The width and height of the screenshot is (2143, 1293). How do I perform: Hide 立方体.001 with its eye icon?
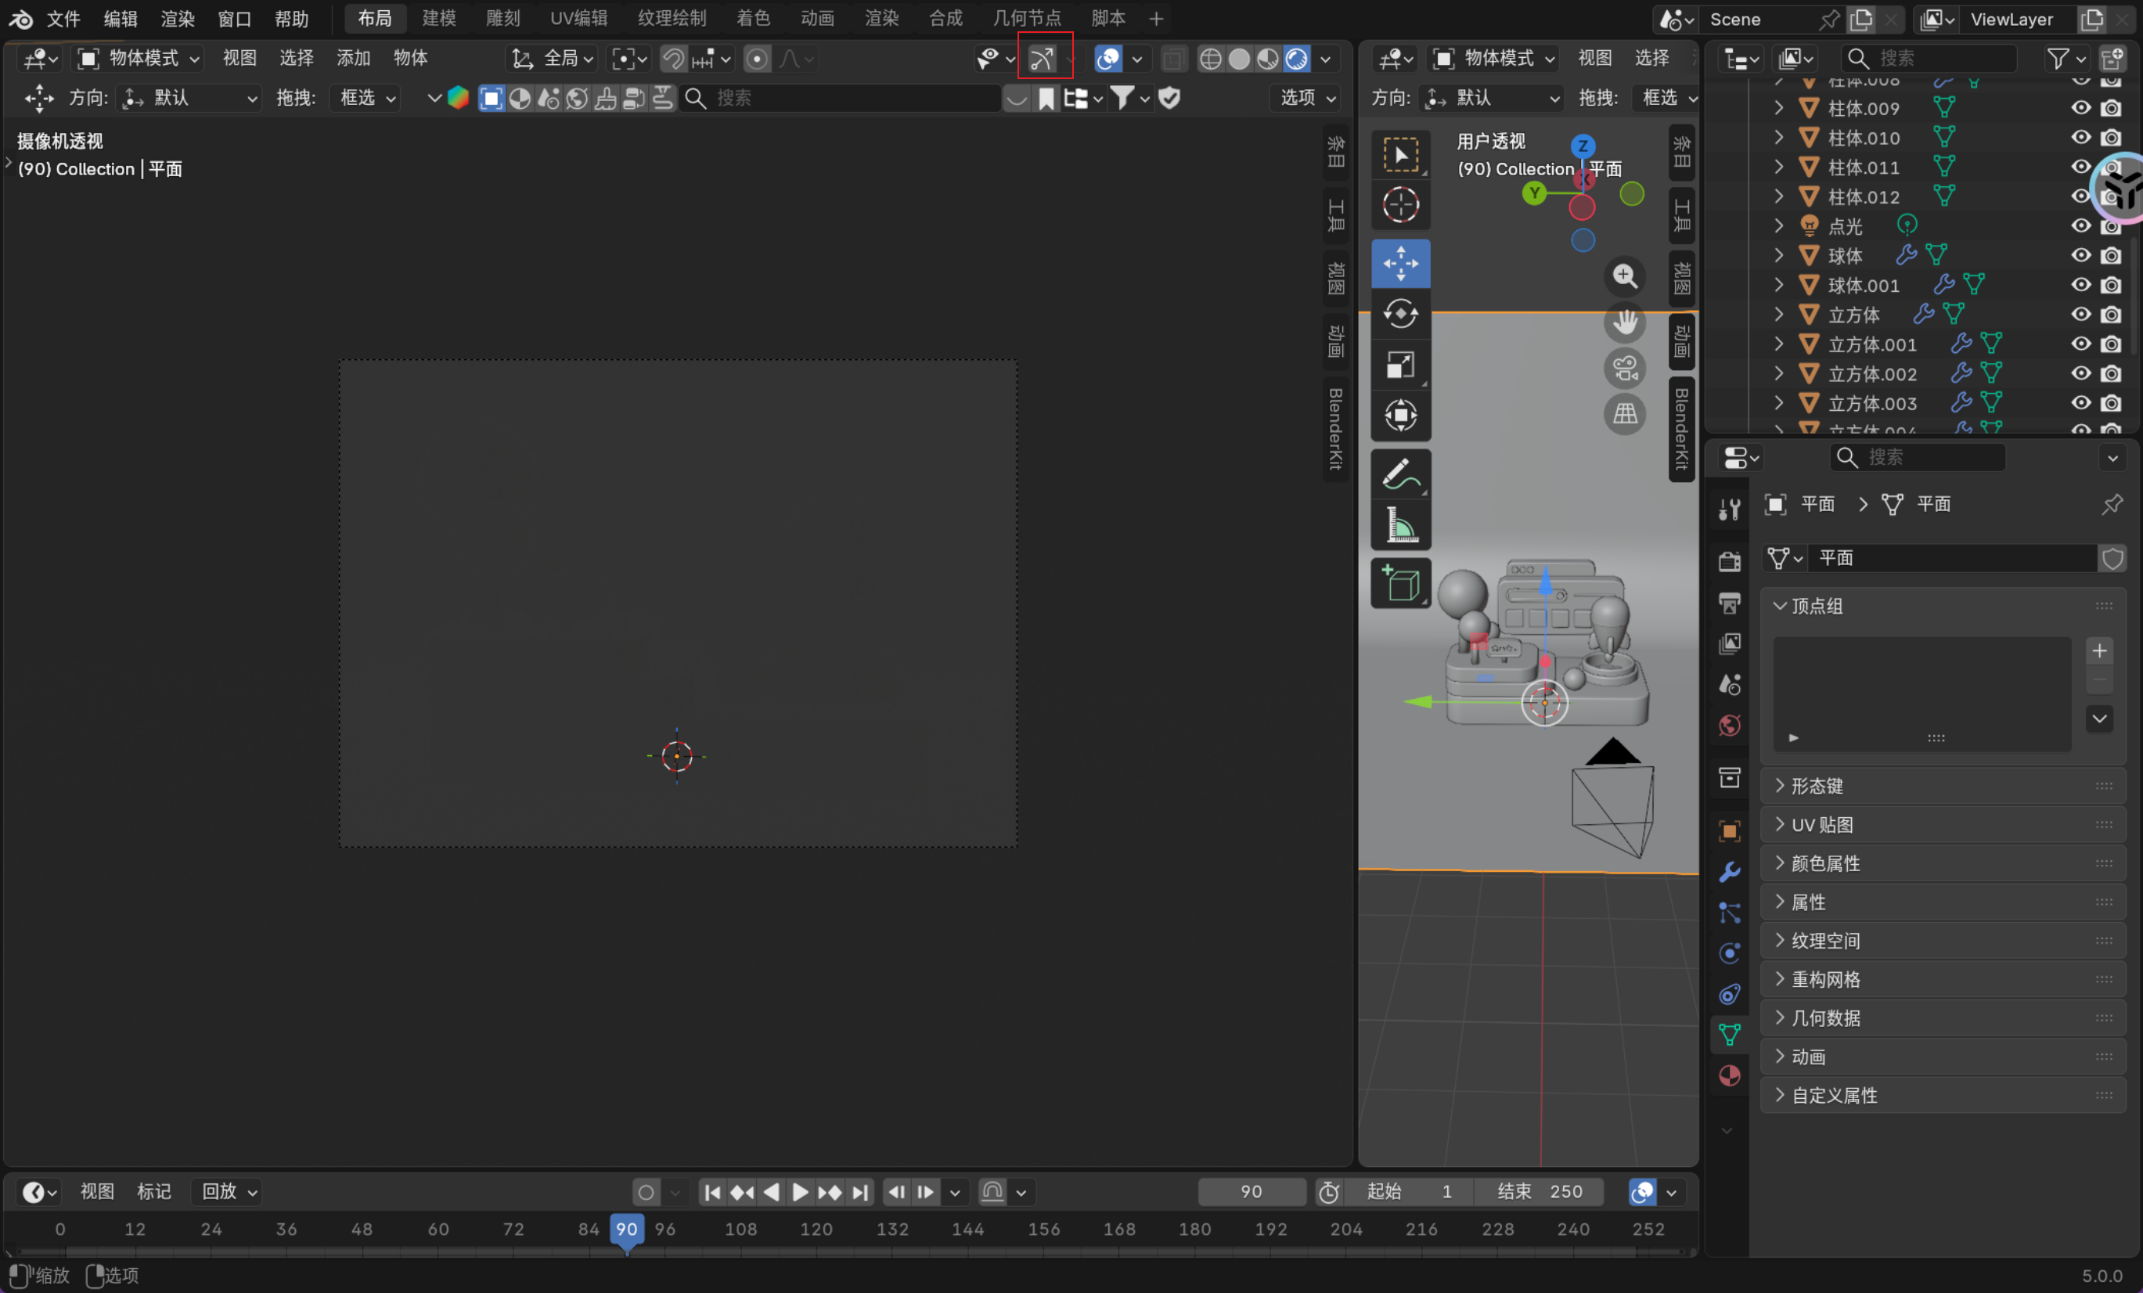(x=2080, y=344)
